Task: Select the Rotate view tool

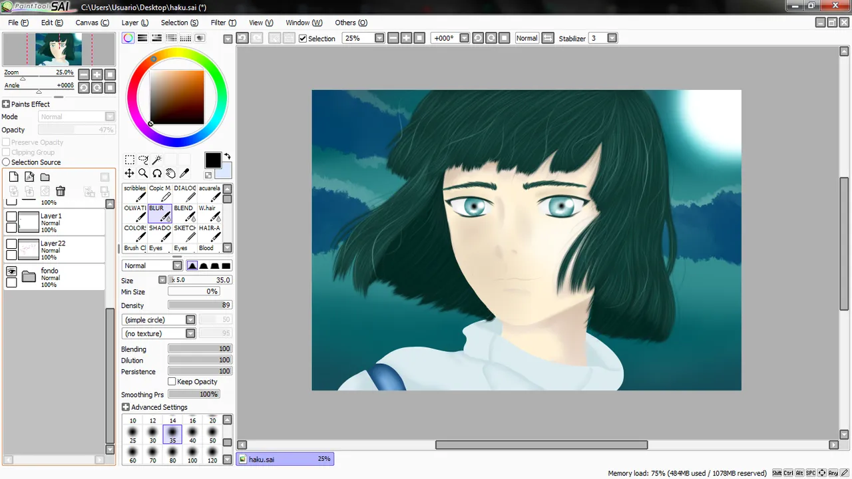Action: (x=157, y=173)
